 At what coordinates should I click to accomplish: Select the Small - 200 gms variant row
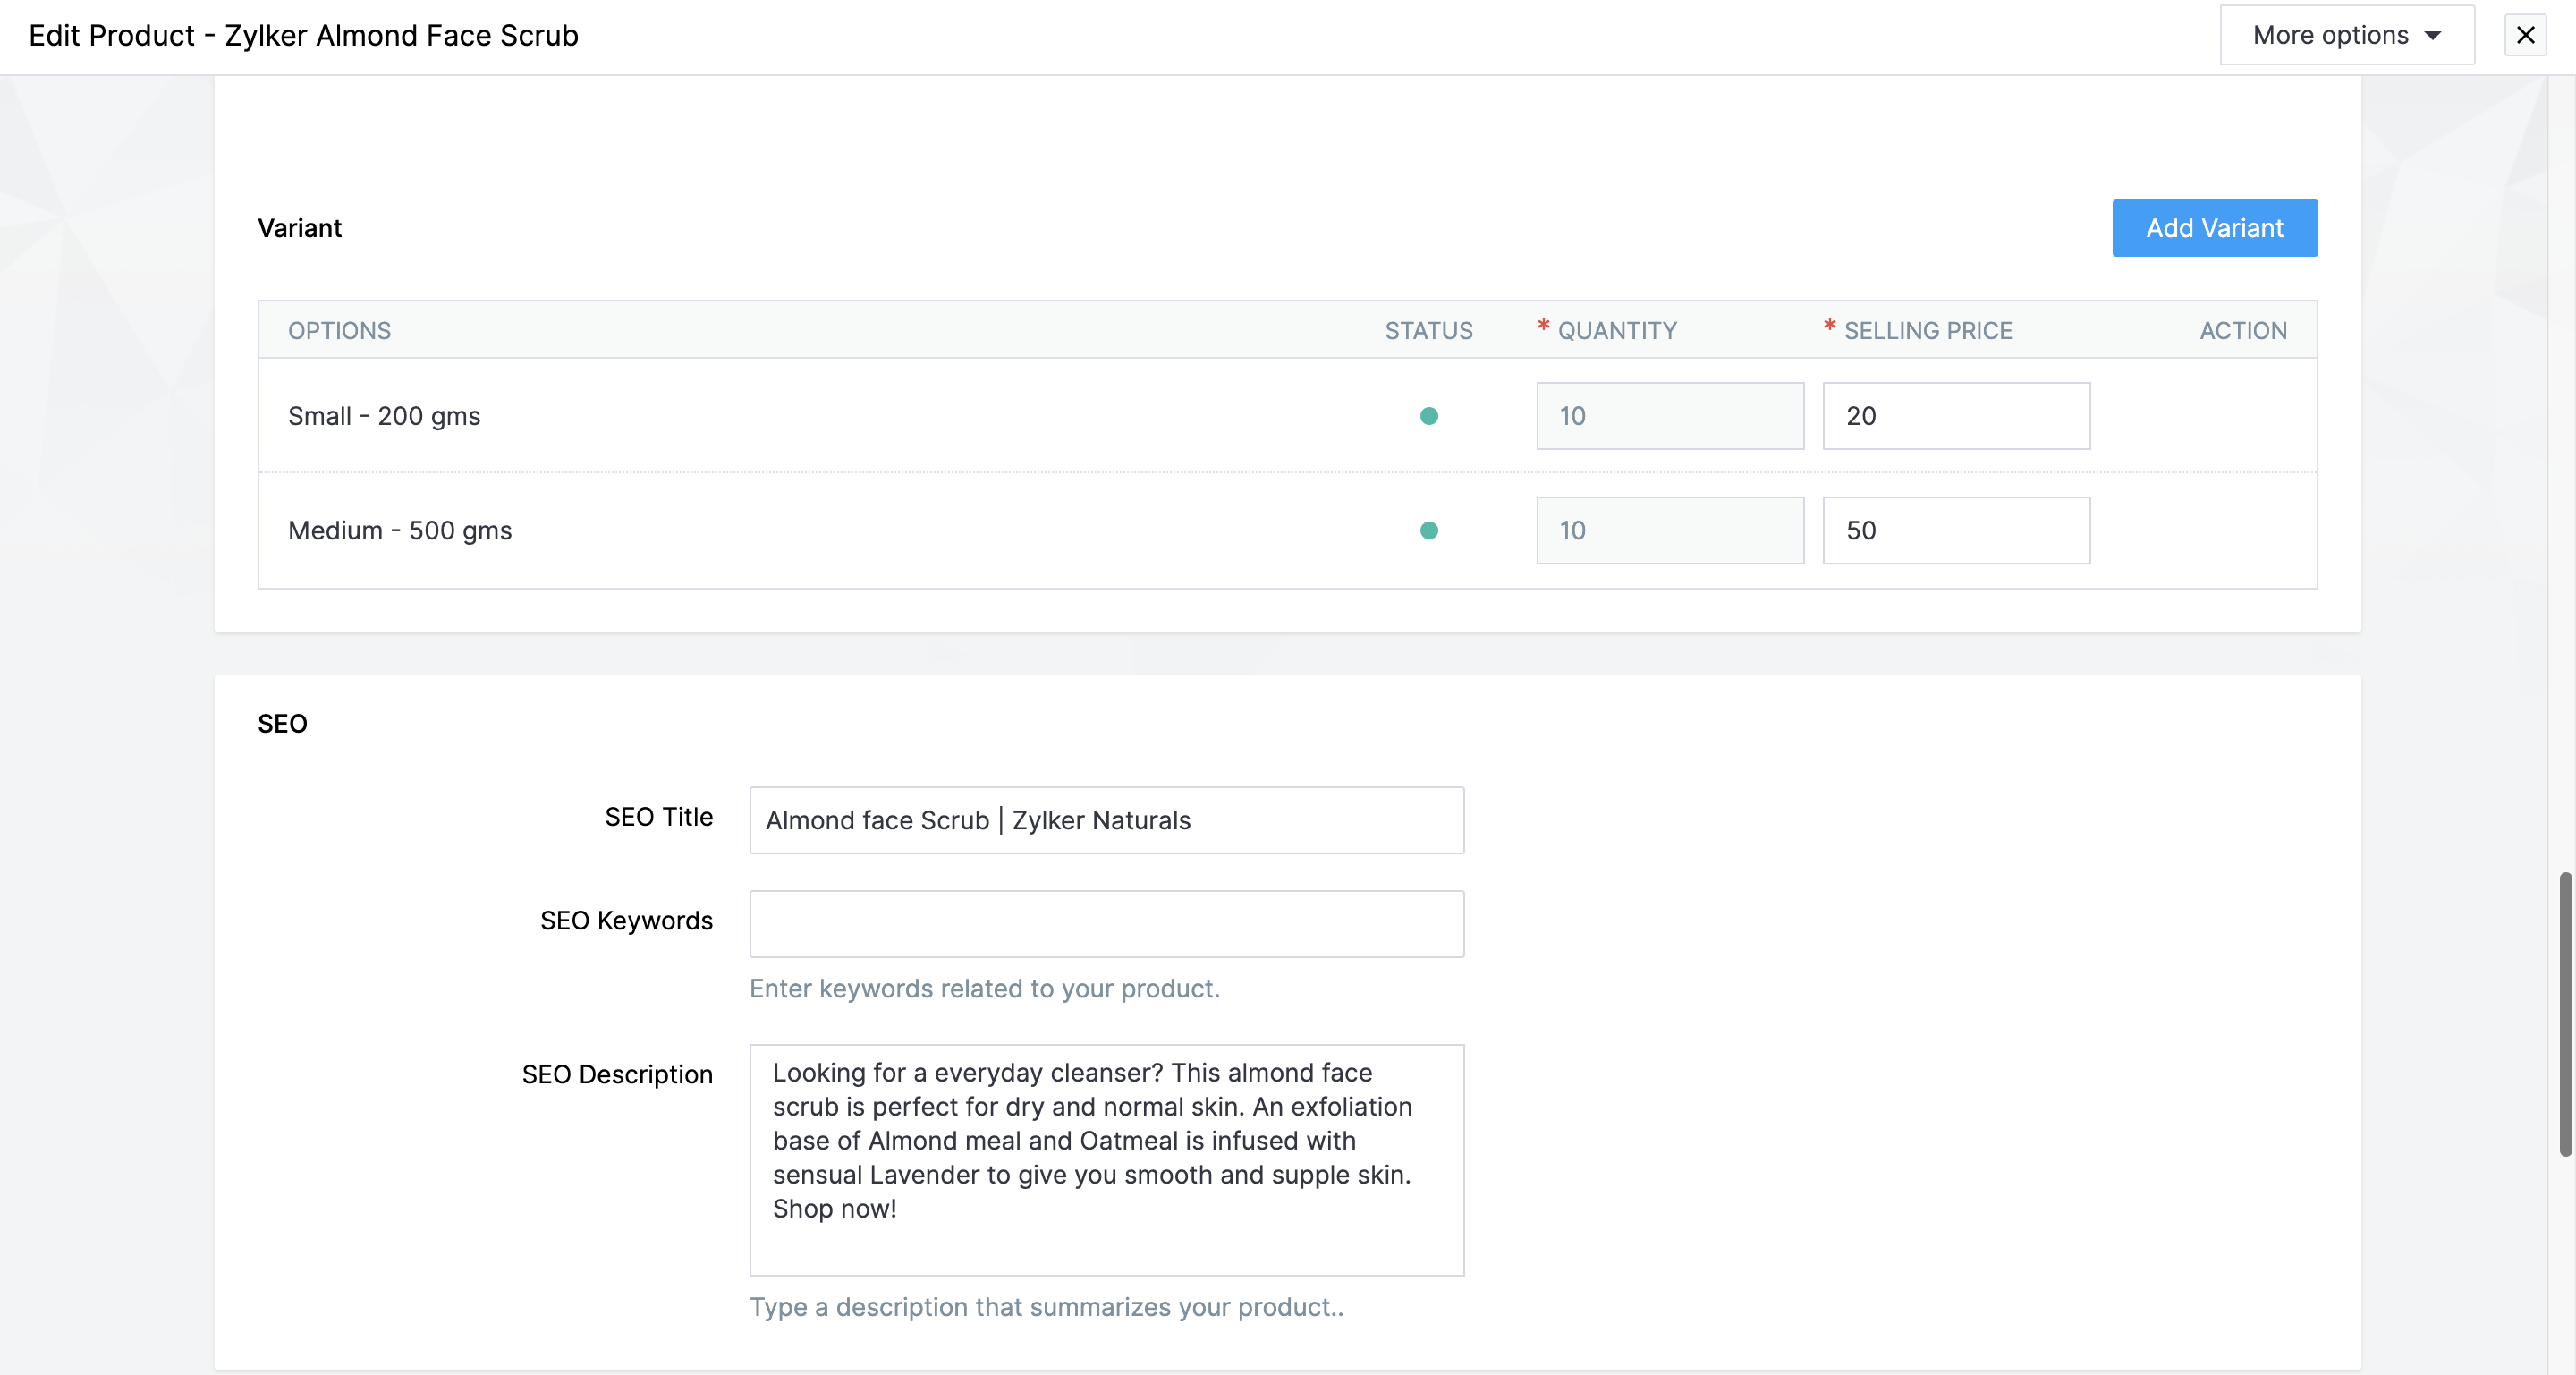(x=384, y=416)
